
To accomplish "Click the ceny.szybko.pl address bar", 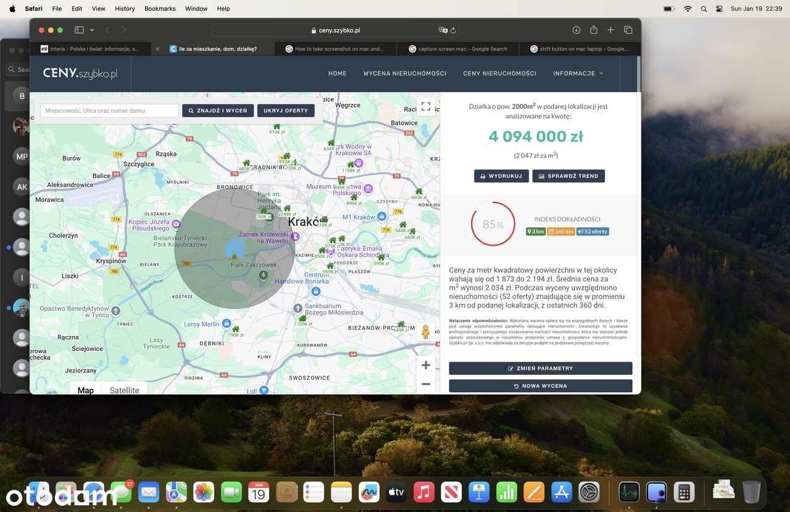I will click(x=335, y=30).
